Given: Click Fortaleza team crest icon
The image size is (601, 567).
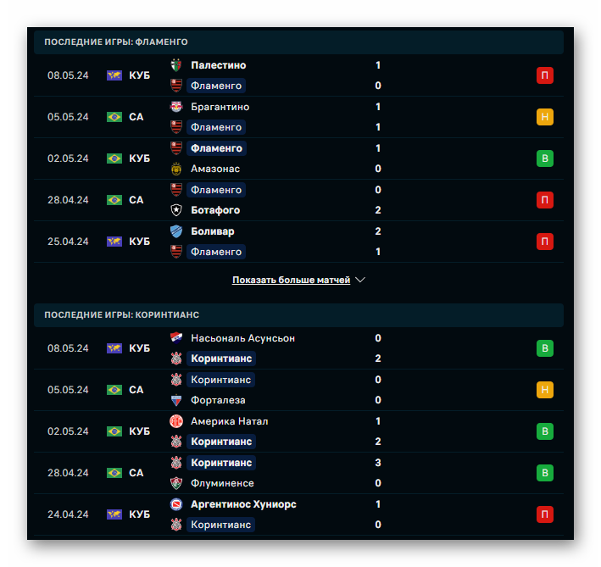Looking at the screenshot, I should (x=176, y=400).
